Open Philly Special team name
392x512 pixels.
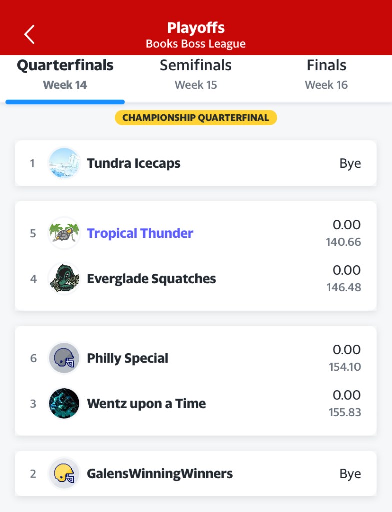click(128, 358)
